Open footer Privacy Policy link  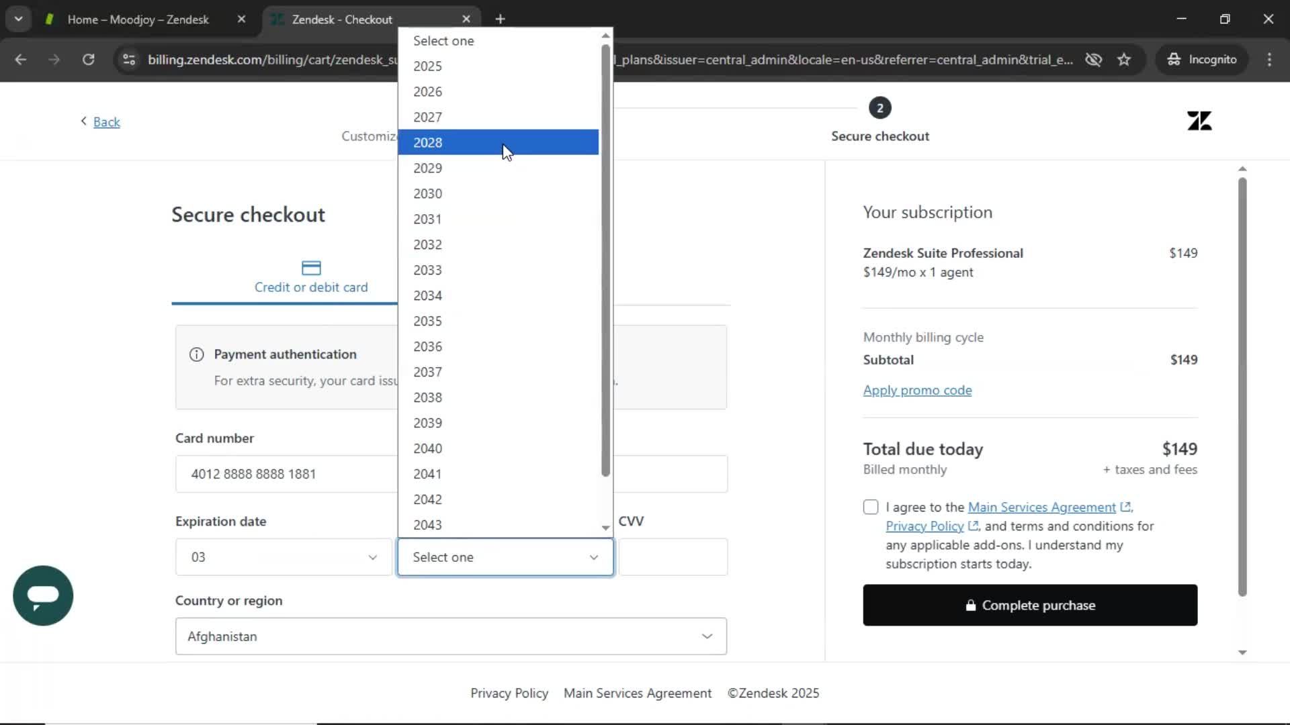coord(509,693)
